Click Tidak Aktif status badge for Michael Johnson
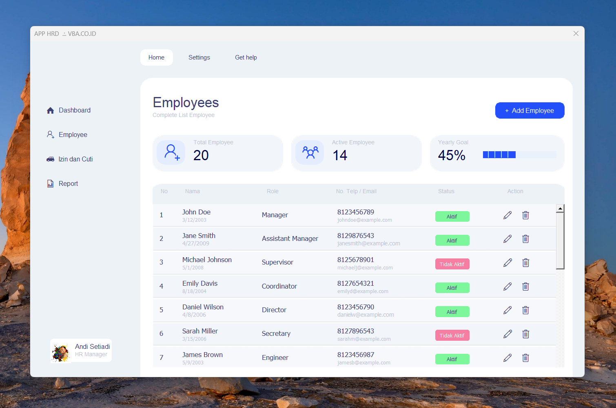616x408 pixels. click(x=452, y=264)
